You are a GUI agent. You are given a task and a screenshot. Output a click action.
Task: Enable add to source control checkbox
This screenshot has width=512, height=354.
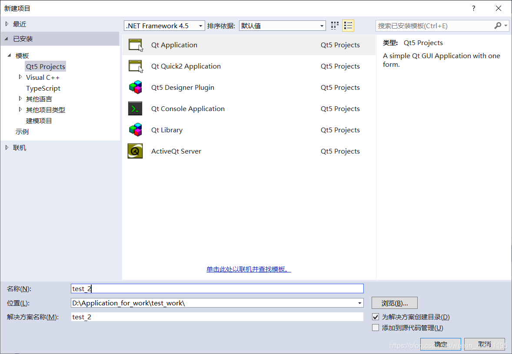[x=376, y=328]
